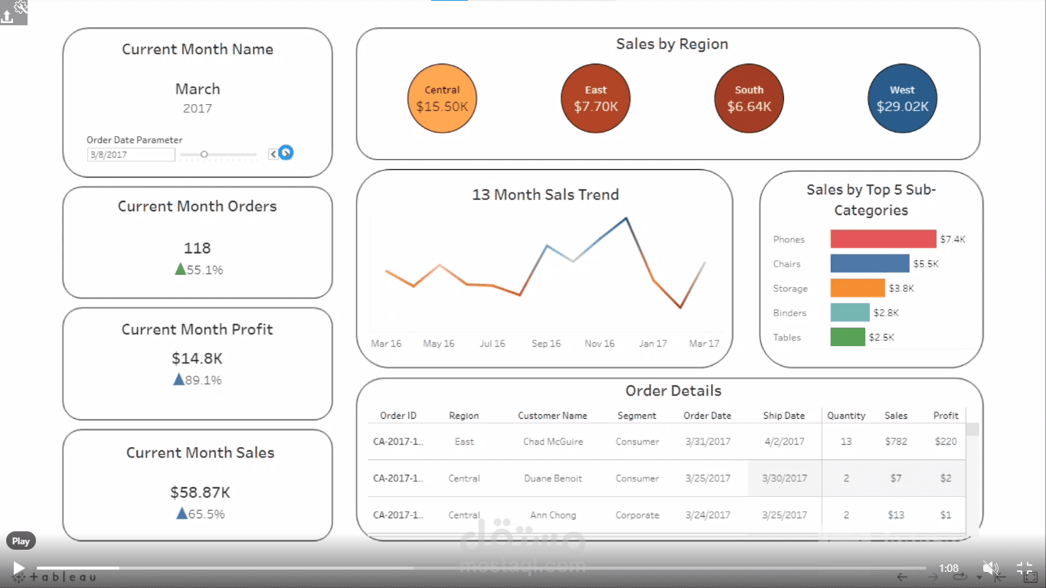Click the 55.1% orders change indicator
The image size is (1046, 588).
coord(199,269)
